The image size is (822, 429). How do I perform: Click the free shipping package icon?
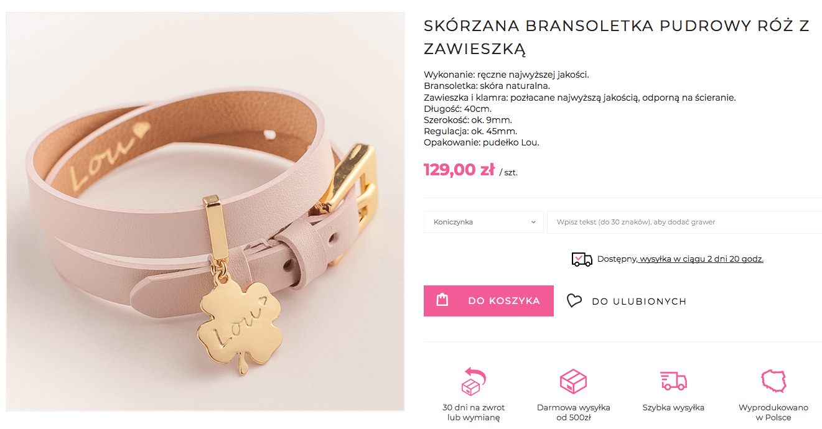pyautogui.click(x=573, y=381)
